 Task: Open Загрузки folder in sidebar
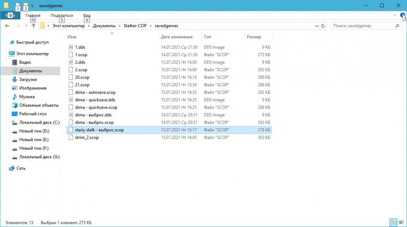(x=28, y=79)
